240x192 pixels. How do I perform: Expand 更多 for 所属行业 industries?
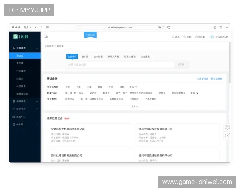click(194, 93)
